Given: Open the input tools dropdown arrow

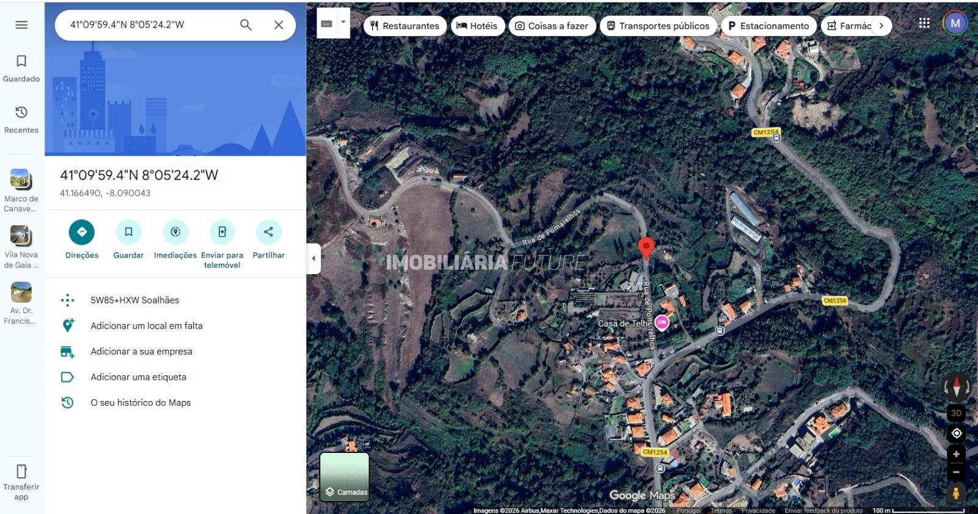Looking at the screenshot, I should [343, 23].
